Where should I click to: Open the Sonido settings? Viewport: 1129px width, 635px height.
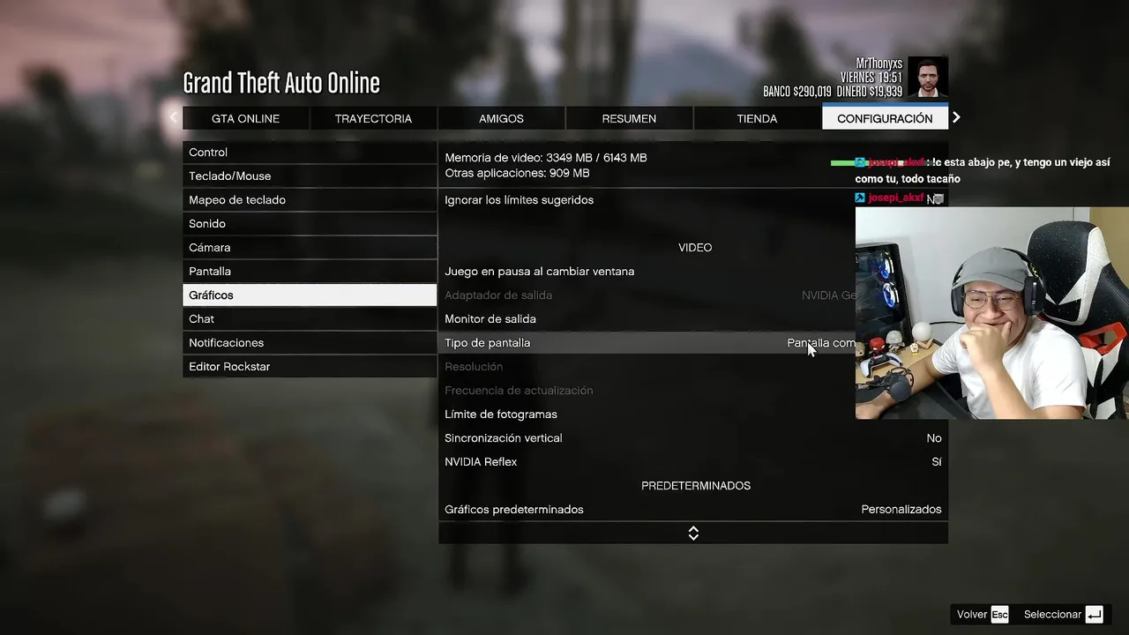310,224
